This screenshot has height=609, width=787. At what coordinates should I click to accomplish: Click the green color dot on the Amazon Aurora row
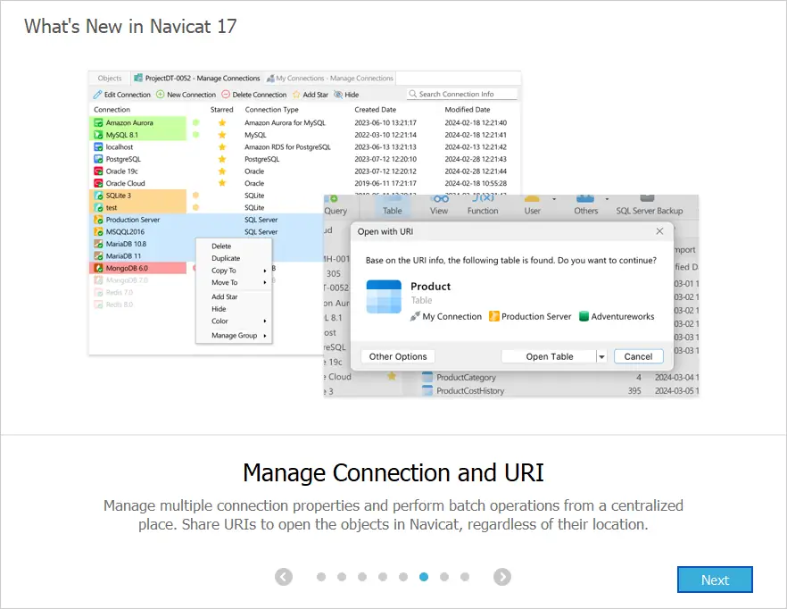(x=195, y=122)
